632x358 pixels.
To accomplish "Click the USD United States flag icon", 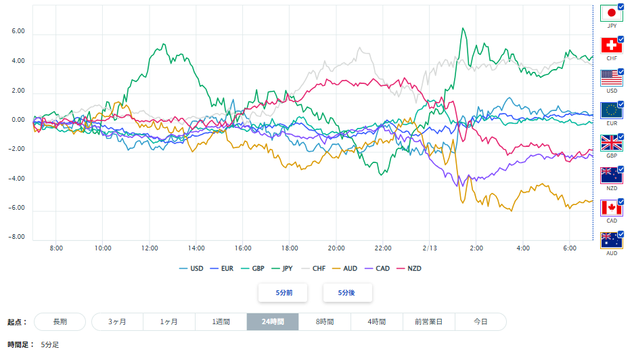I will point(611,79).
